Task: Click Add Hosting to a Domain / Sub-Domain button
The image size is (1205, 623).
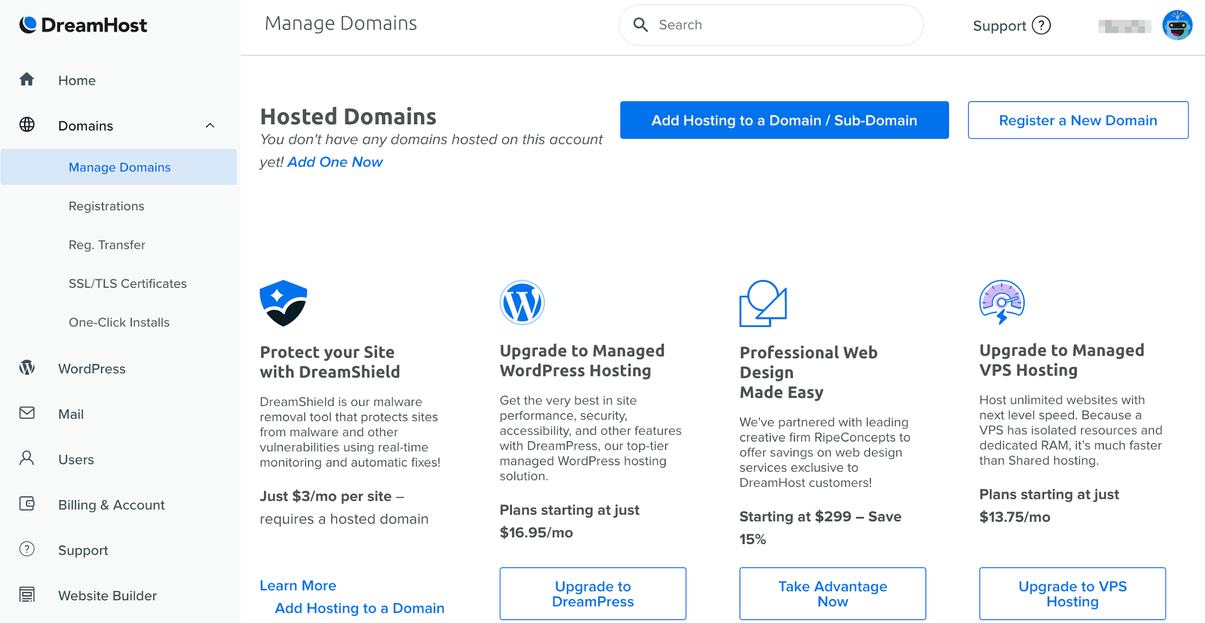Action: point(784,120)
